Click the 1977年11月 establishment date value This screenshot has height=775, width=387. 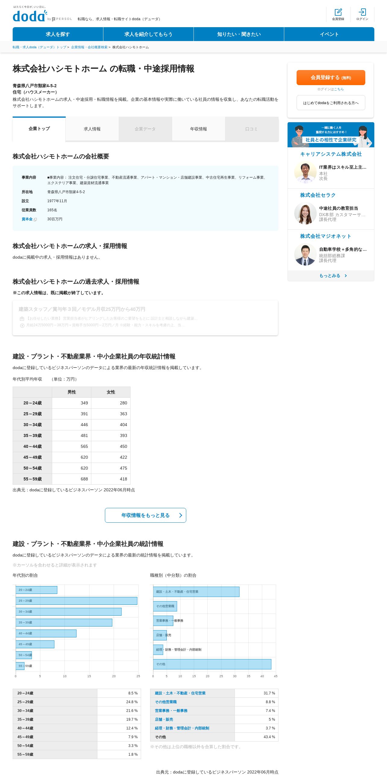[57, 201]
